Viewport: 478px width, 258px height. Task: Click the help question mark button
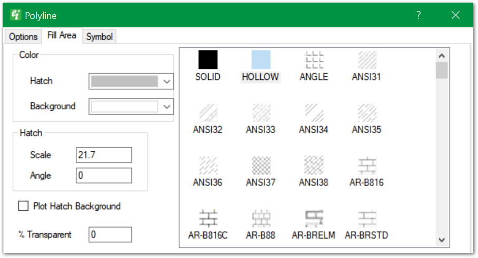(418, 15)
